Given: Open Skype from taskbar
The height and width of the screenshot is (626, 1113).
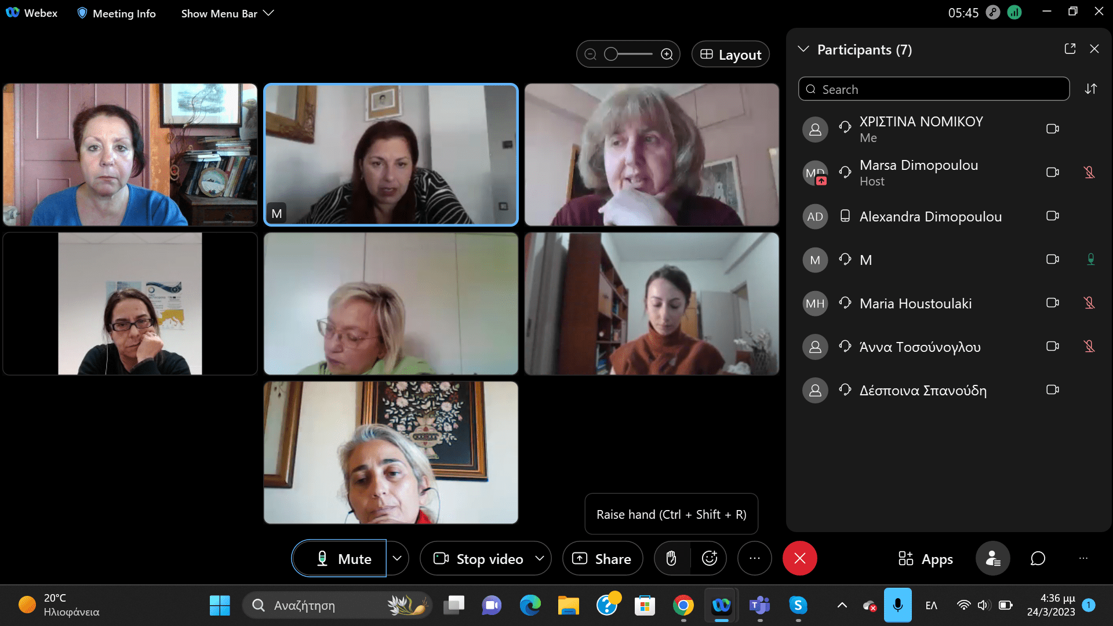Looking at the screenshot, I should pyautogui.click(x=798, y=605).
